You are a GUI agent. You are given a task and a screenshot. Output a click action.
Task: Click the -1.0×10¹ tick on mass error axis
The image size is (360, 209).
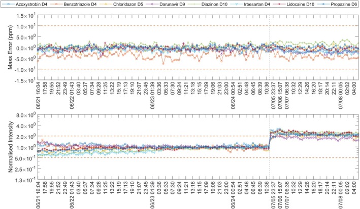(25, 70)
